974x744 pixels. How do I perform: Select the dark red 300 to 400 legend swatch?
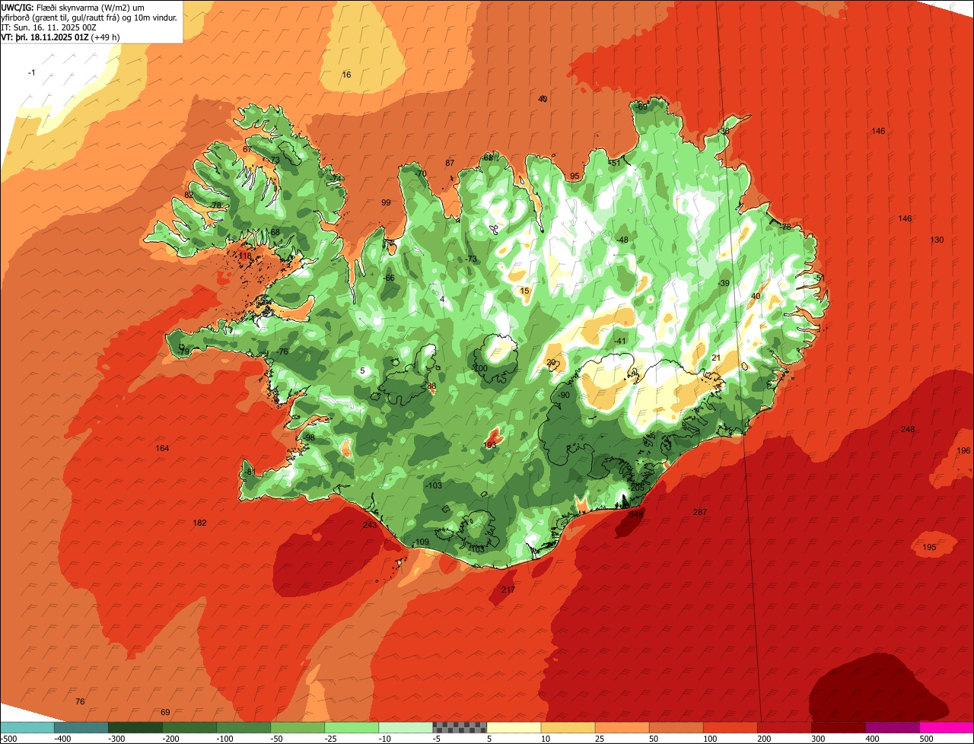click(838, 727)
